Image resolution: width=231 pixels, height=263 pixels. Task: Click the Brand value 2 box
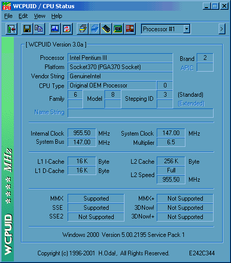[x=205, y=58]
